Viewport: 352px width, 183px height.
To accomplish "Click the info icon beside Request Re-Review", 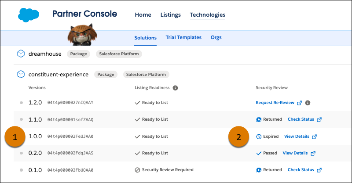I will (x=308, y=103).
